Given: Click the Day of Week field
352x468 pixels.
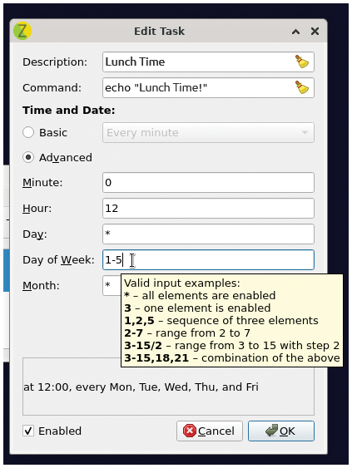Looking at the screenshot, I should [x=208, y=259].
